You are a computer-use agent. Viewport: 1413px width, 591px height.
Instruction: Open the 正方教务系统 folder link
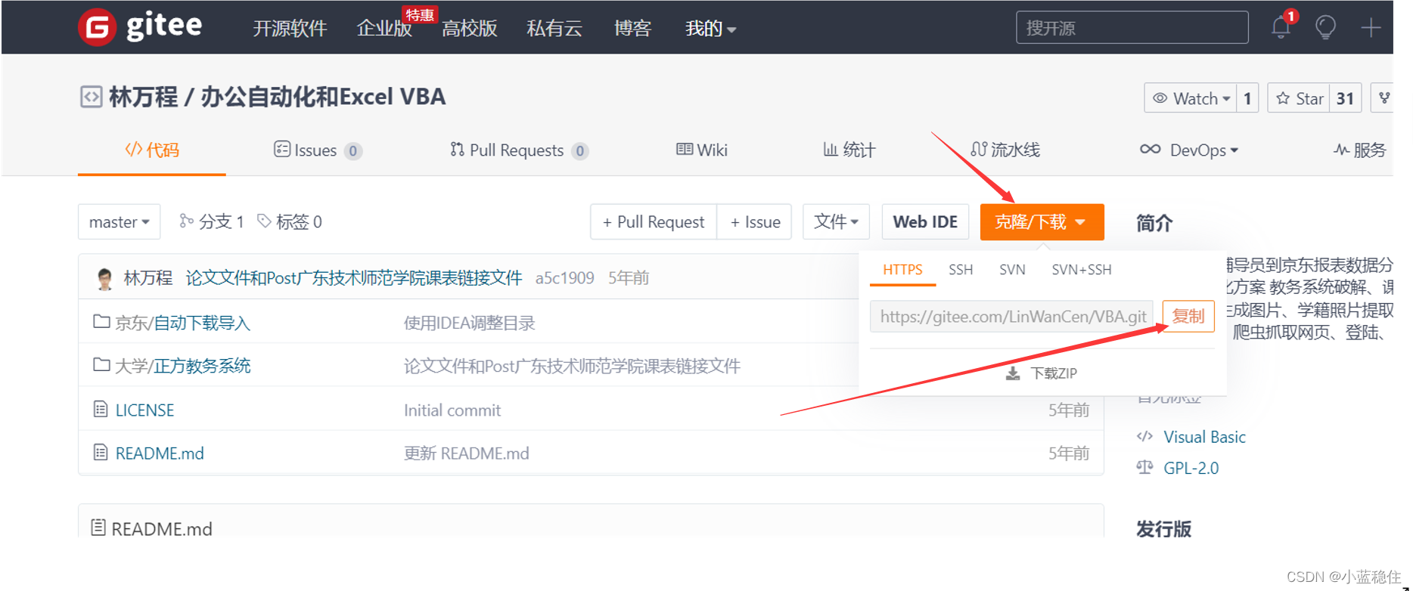(202, 366)
